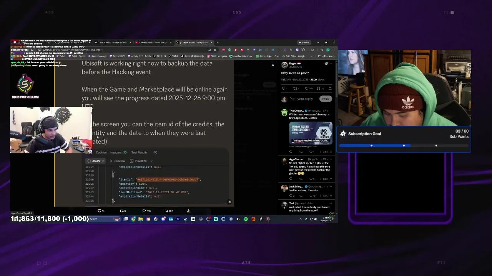The width and height of the screenshot is (492, 276).
Task: Like Eagle's 'Okay so we all good?' post
Action: 307,89
